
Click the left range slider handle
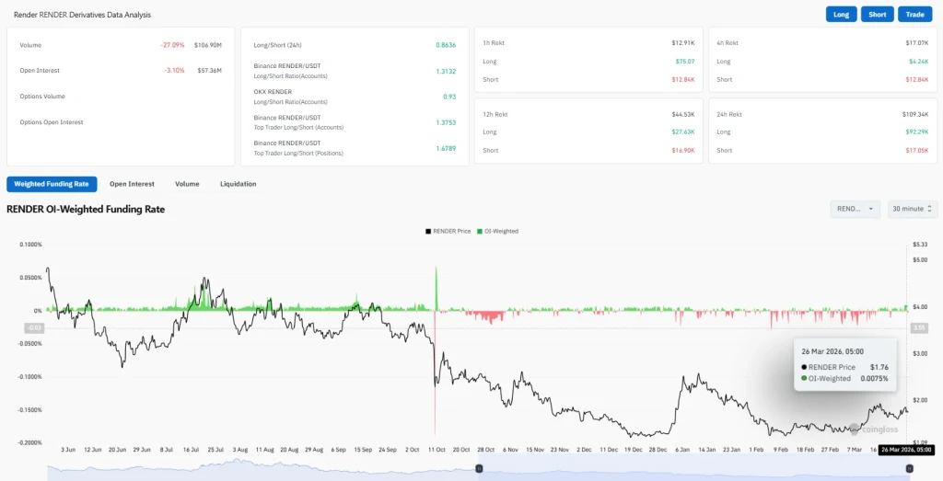479,468
